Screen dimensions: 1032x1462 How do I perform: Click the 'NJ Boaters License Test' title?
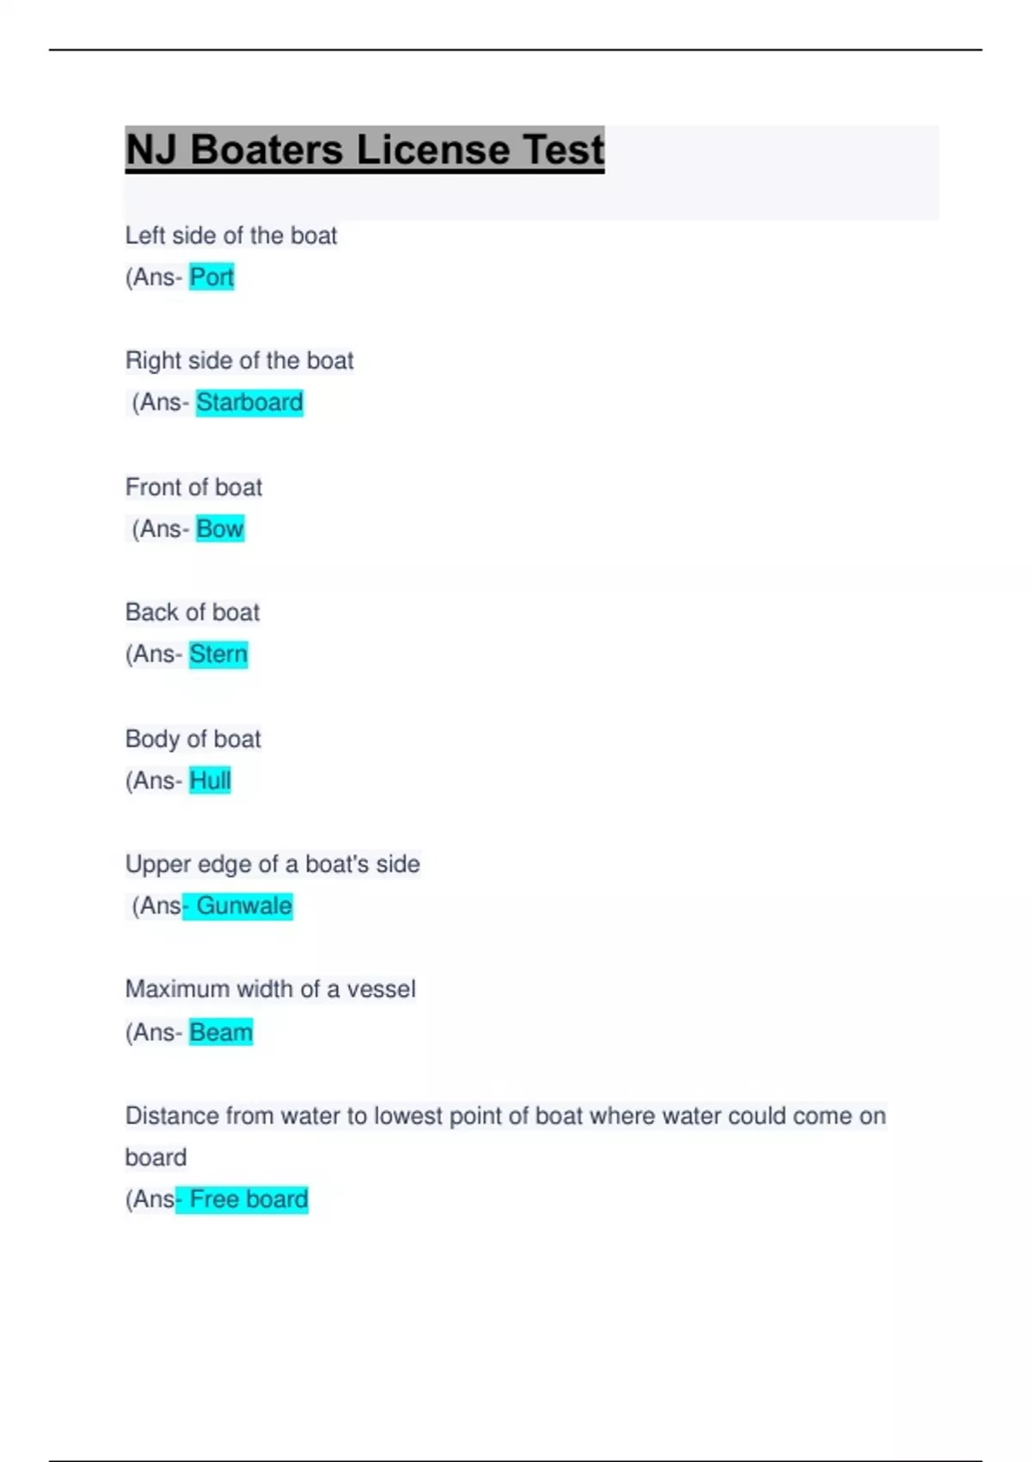click(365, 150)
